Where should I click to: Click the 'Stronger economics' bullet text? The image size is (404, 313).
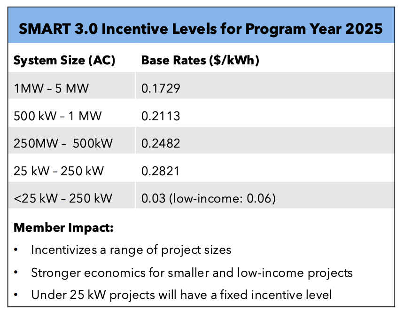click(192, 272)
